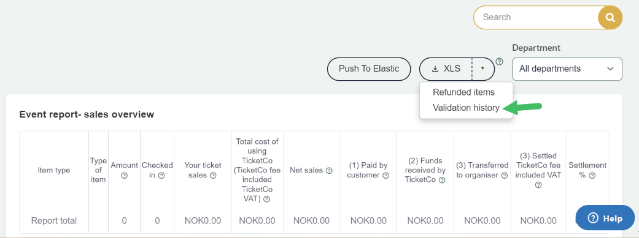Click help icon beside Your ticket sales

[x=213, y=176]
